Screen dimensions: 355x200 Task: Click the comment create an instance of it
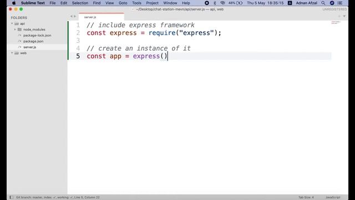click(139, 48)
